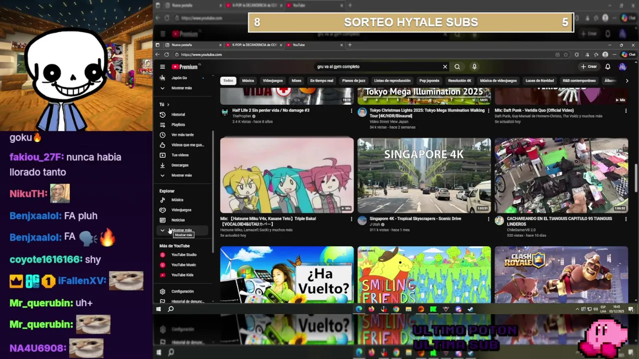
Task: Go back with the browser arrow
Action: (158, 55)
